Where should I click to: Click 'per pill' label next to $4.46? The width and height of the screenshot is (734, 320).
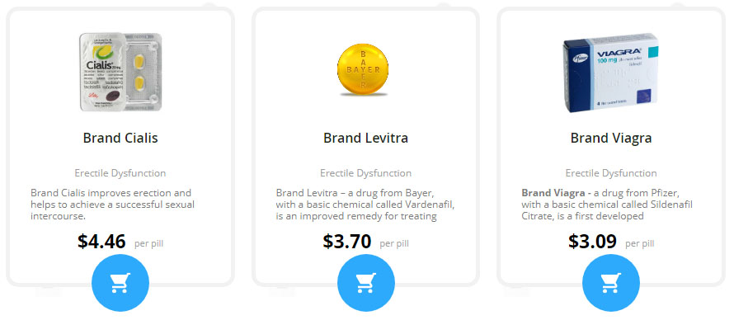pyautogui.click(x=148, y=244)
